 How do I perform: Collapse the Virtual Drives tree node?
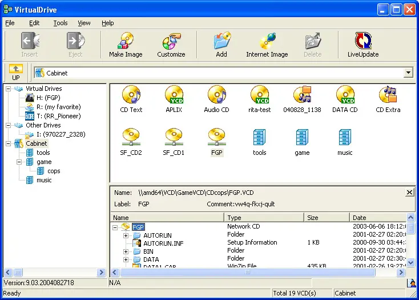pos(9,89)
